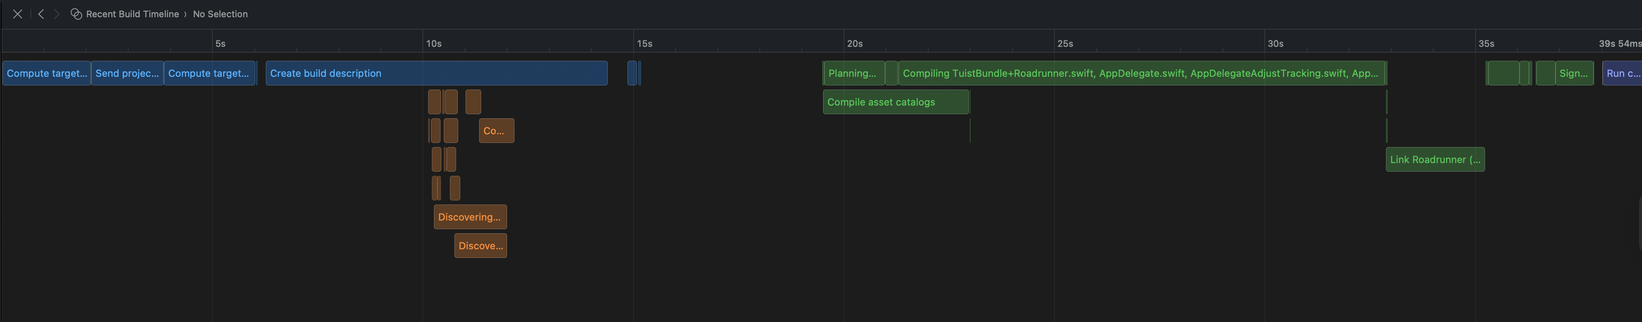Select the lower orange Discove... block
Viewport: 1642px width, 322px height.
click(x=481, y=246)
